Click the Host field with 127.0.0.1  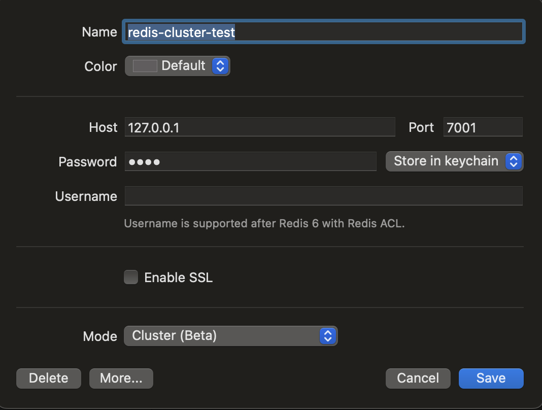coord(260,127)
